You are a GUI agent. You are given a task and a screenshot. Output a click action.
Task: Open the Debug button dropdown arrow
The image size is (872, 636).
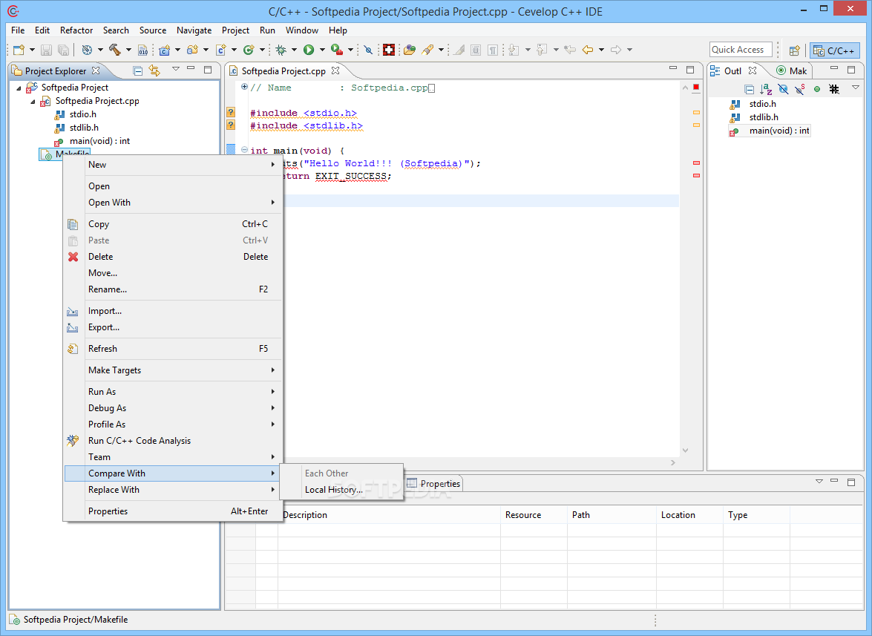[x=294, y=50]
